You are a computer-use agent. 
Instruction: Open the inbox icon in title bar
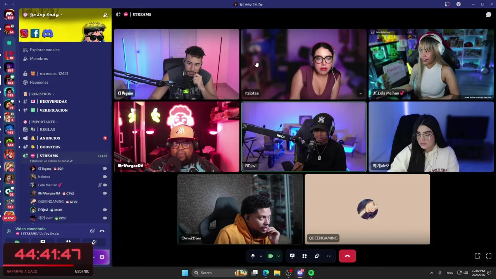pyautogui.click(x=447, y=4)
